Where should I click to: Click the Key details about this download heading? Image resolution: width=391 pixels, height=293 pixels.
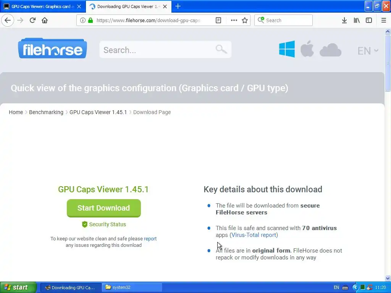pos(263,189)
